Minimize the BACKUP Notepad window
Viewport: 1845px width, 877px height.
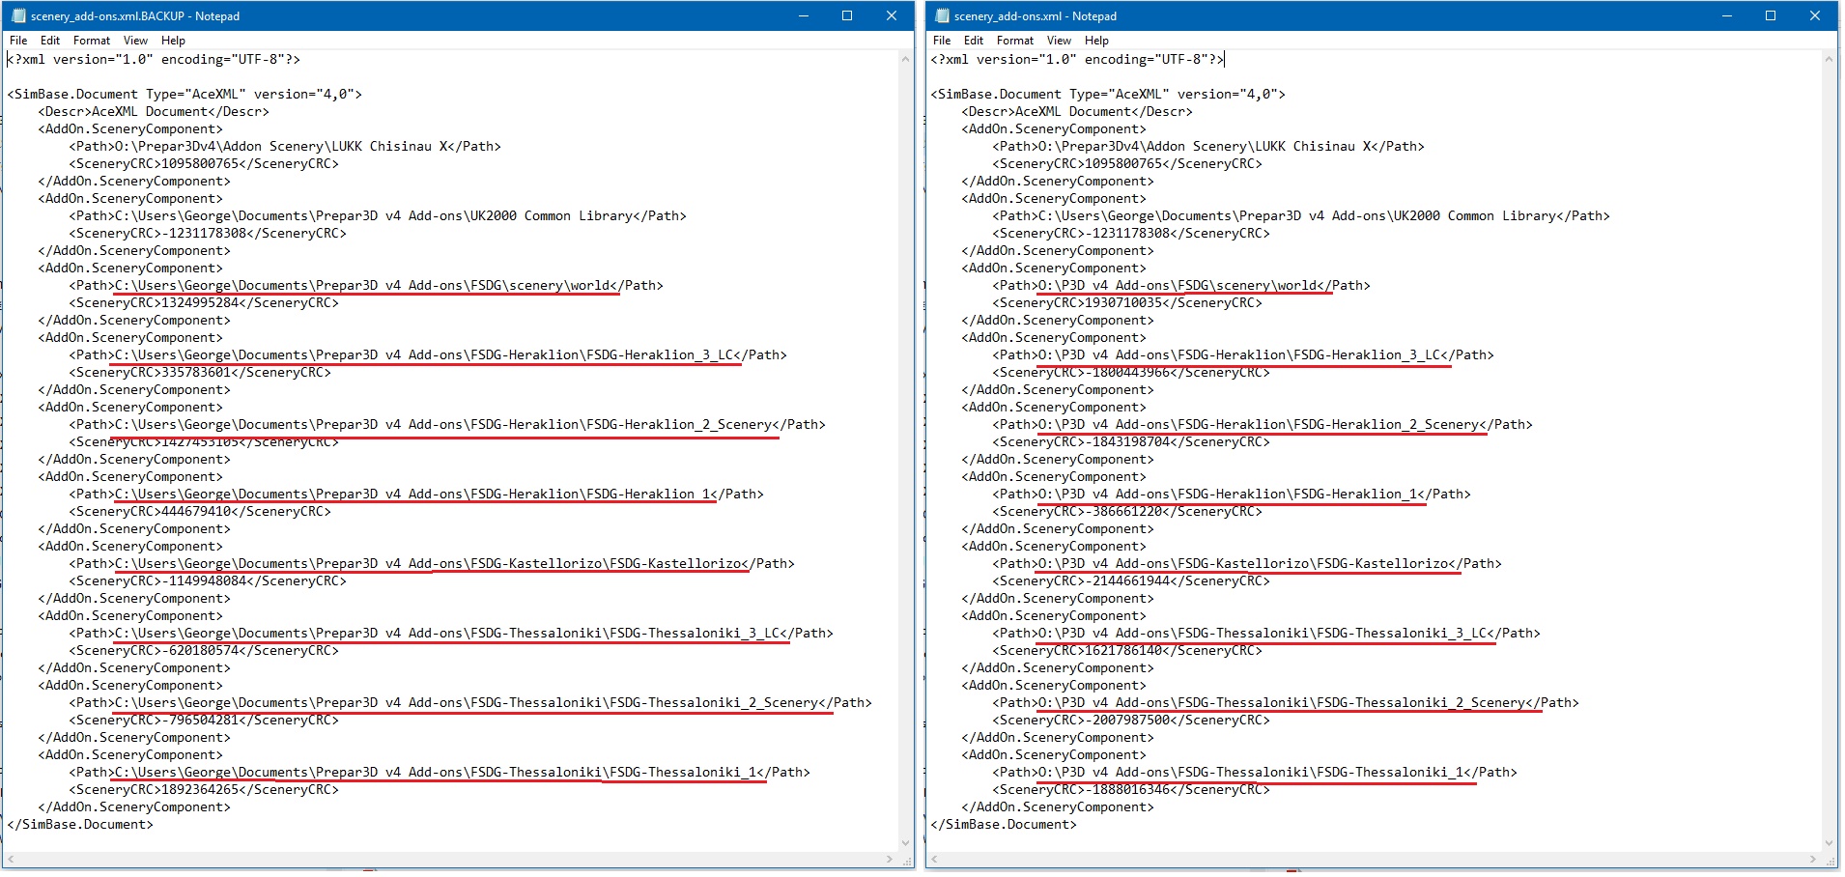[x=803, y=16]
